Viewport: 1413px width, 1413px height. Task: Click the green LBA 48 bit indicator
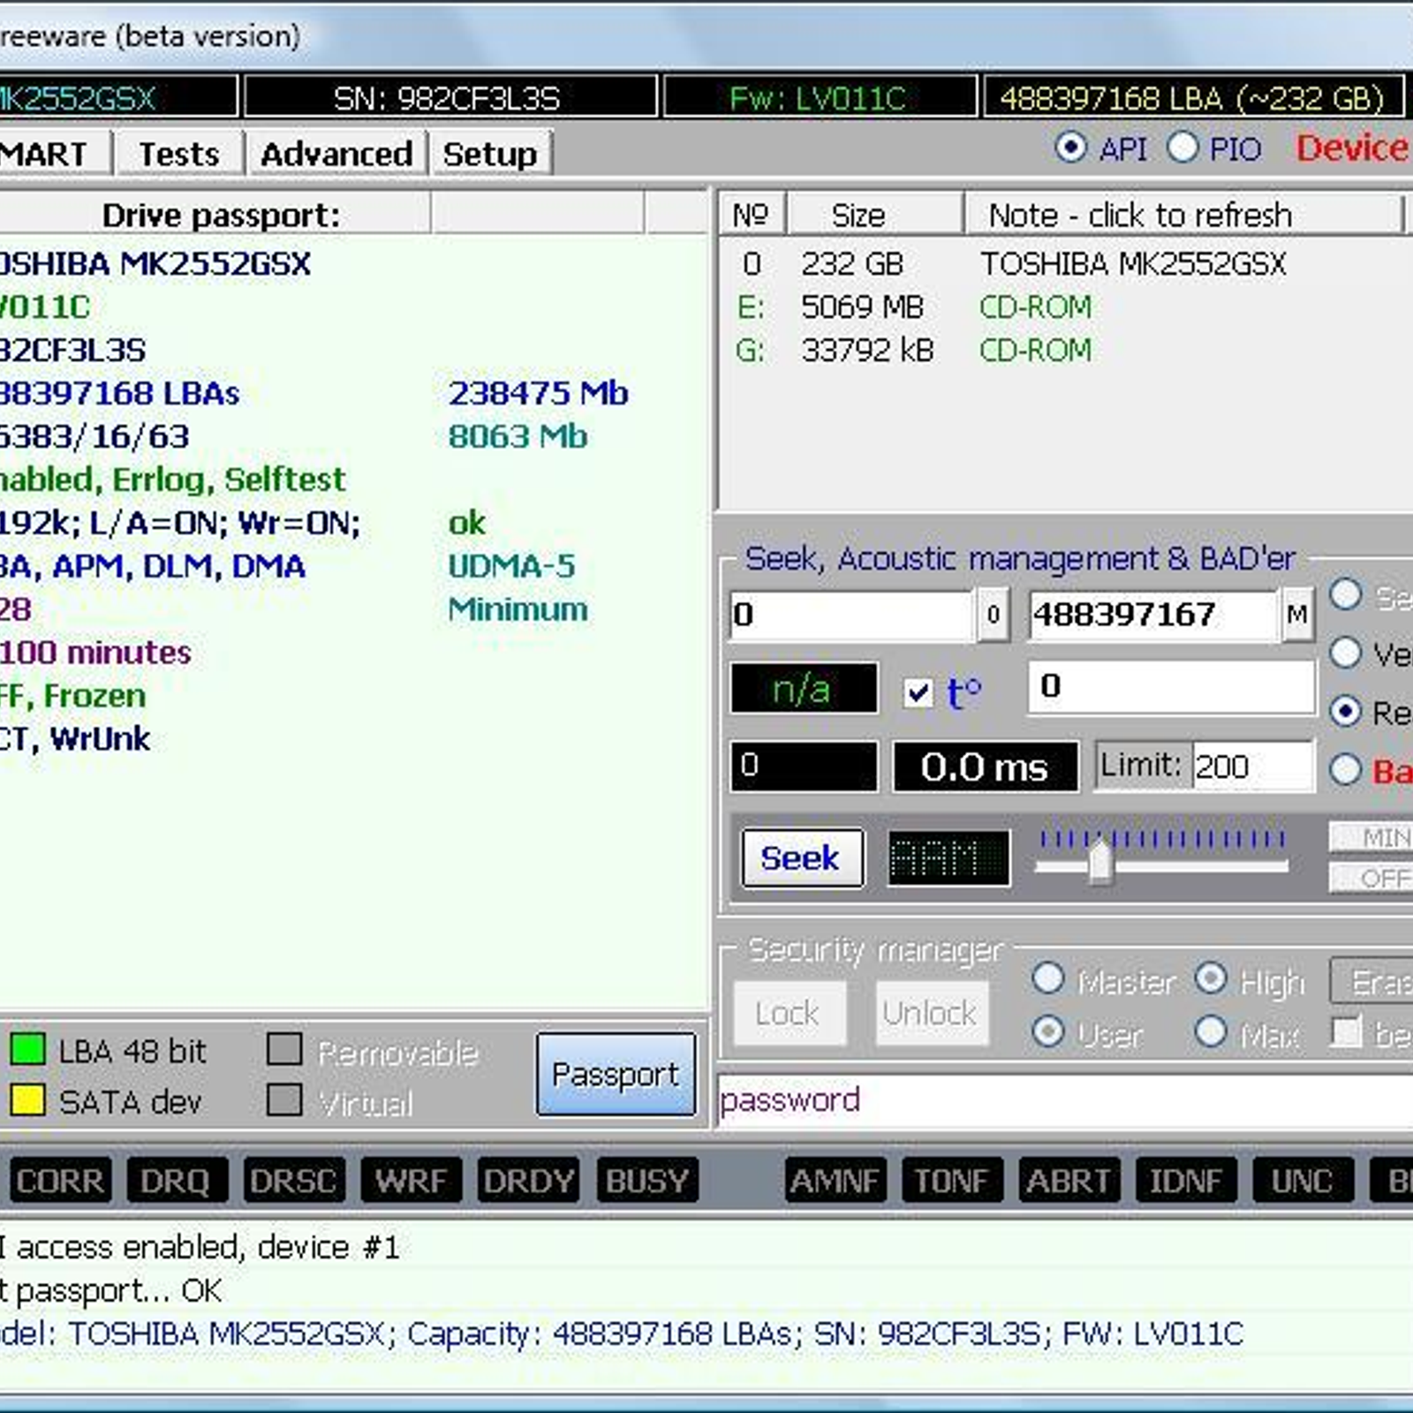27,1049
